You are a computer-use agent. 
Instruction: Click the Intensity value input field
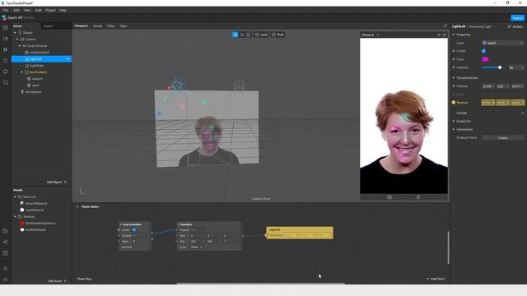516,67
